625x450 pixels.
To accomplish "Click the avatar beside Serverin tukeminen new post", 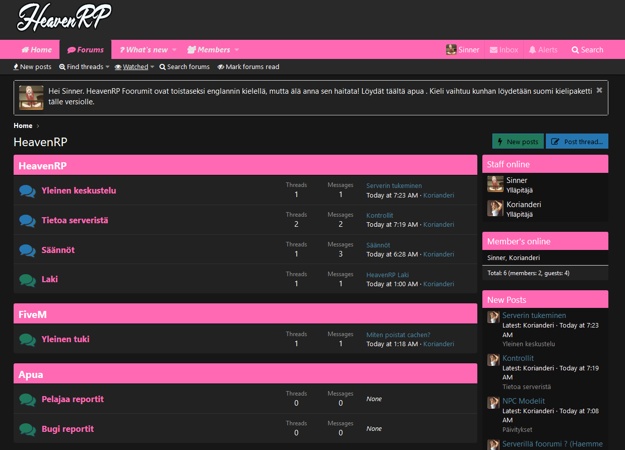I will click(493, 317).
